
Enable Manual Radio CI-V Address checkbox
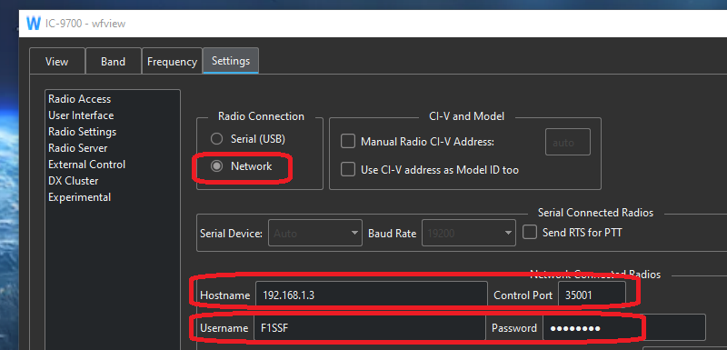(348, 142)
